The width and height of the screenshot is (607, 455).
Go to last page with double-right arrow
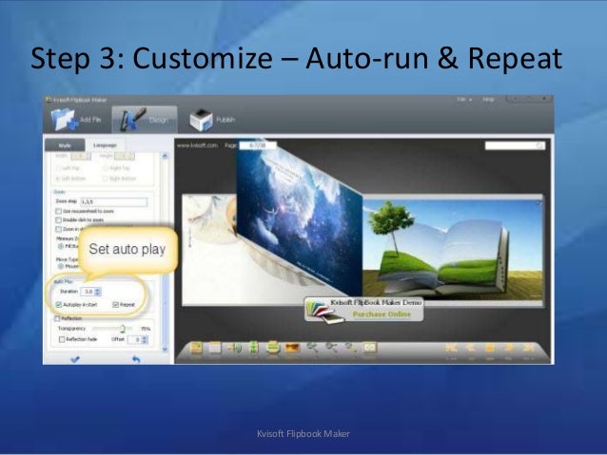528,349
